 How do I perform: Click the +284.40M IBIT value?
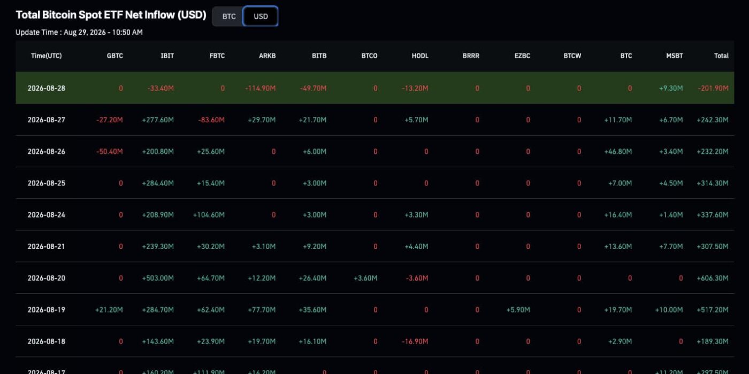158,183
